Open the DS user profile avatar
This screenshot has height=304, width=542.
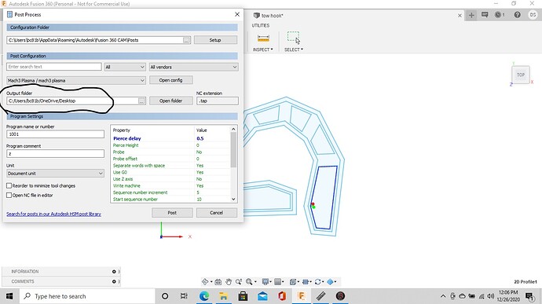click(x=533, y=15)
